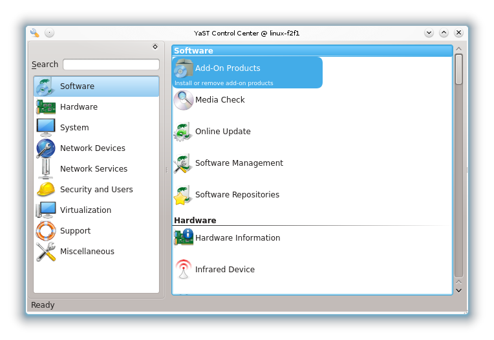Click the Software section header
Image resolution: width=494 pixels, height=340 pixels.
point(312,50)
